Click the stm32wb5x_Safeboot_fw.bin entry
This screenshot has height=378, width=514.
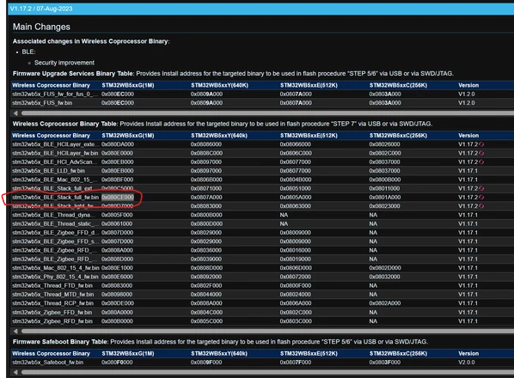point(48,363)
